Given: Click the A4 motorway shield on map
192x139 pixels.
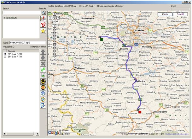Looking at the screenshot, I should [x=136, y=45].
